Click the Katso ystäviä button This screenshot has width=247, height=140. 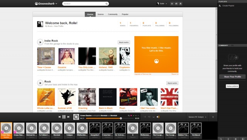[x=232, y=86]
